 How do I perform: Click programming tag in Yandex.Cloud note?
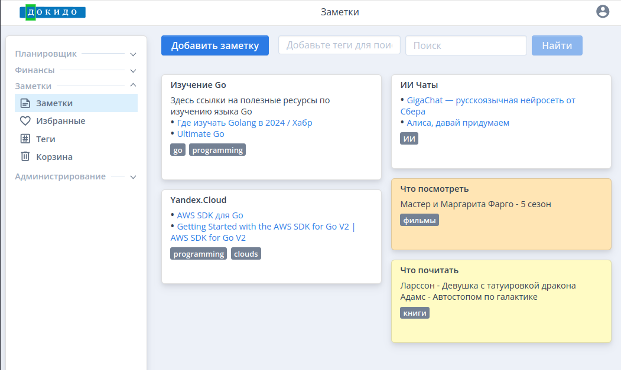[199, 254]
